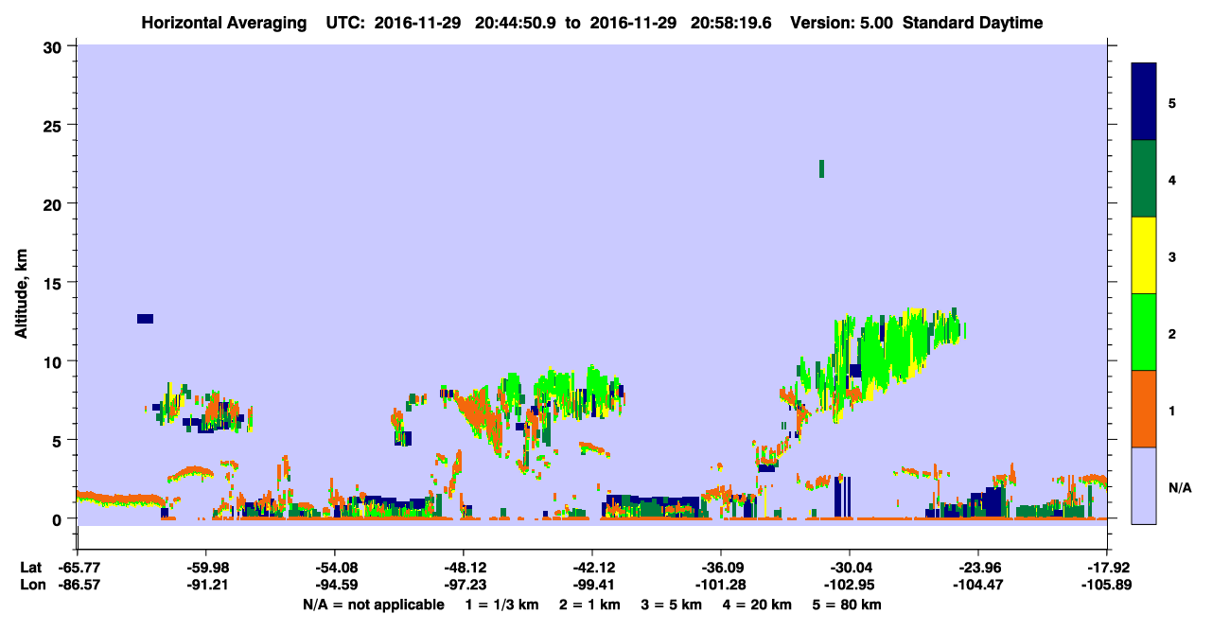Click longitude value -101.28

pyautogui.click(x=720, y=585)
